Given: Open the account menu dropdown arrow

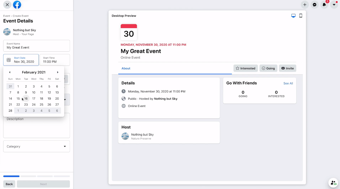Looking at the screenshot, I should (x=334, y=5).
